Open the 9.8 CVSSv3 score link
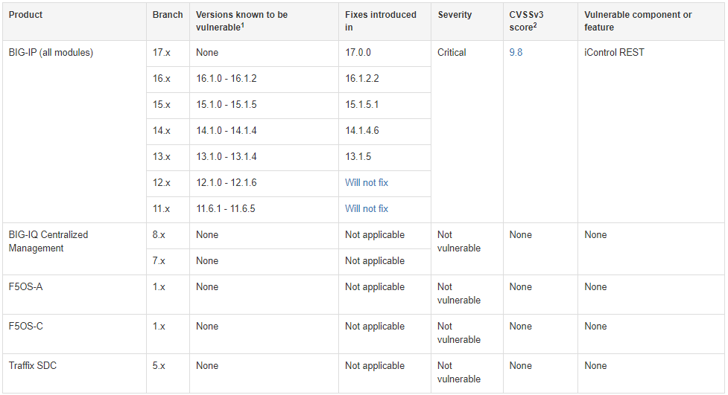The width and height of the screenshot is (728, 395). tap(516, 53)
